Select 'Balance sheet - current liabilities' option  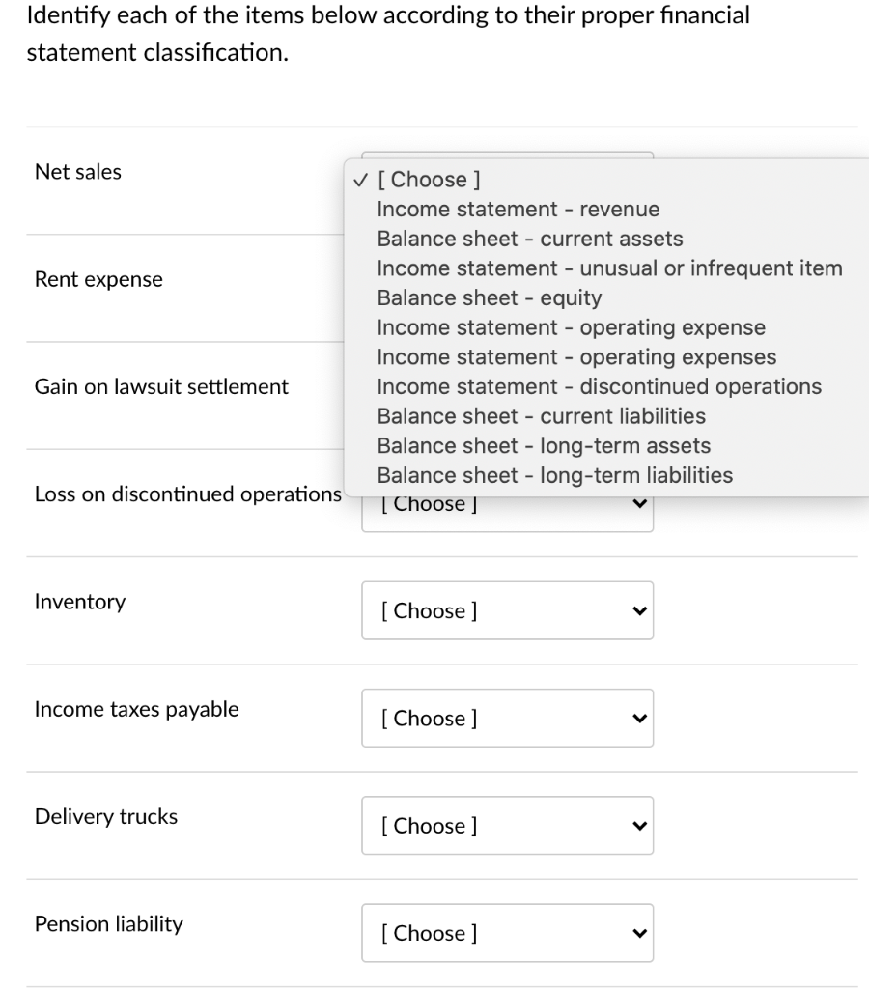(x=541, y=416)
